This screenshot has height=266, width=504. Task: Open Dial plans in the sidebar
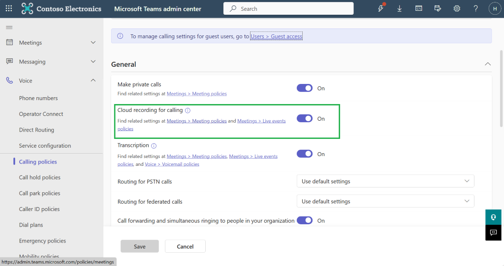[x=31, y=225]
